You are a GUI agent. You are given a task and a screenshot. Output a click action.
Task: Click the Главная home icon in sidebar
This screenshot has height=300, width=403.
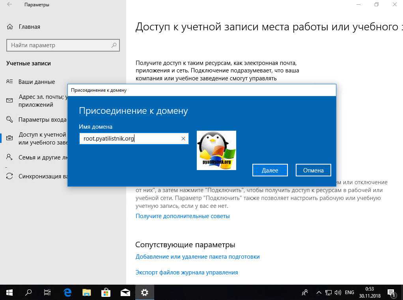[x=10, y=27]
